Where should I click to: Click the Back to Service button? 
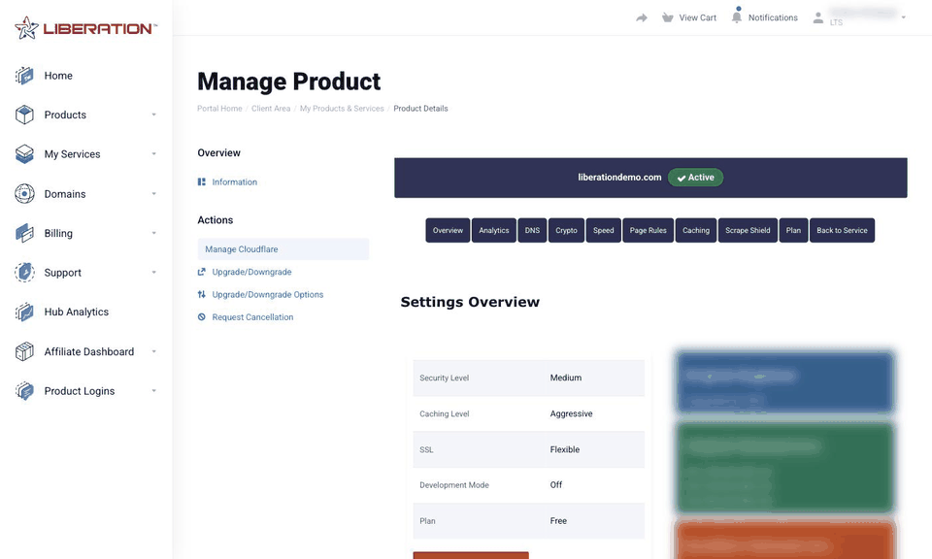coord(842,231)
